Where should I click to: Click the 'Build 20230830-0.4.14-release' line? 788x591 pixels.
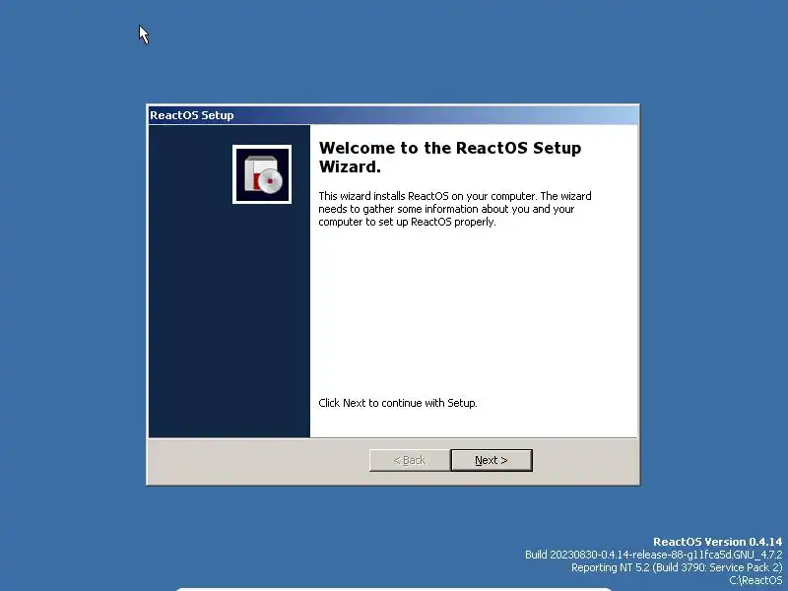(654, 555)
